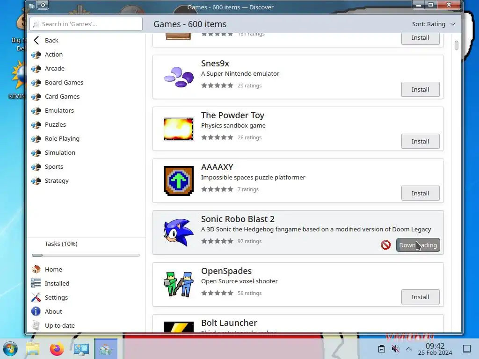Click the Role Playing category icon
The height and width of the screenshot is (359, 479).
36,139
